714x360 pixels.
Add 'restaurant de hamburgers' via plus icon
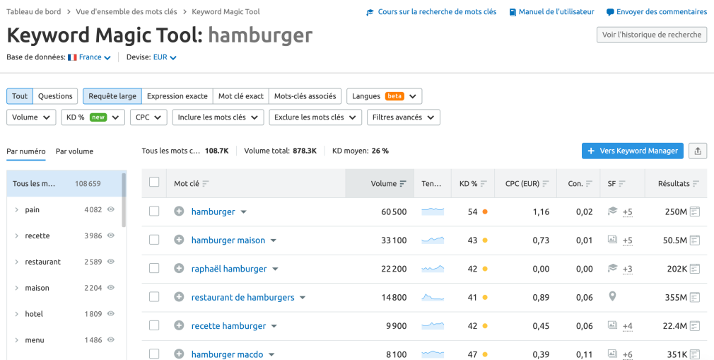click(179, 297)
